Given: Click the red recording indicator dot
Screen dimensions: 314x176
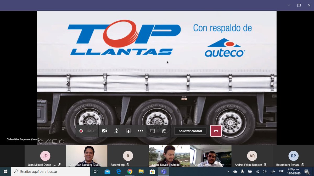Looking at the screenshot, I should coord(81,131).
